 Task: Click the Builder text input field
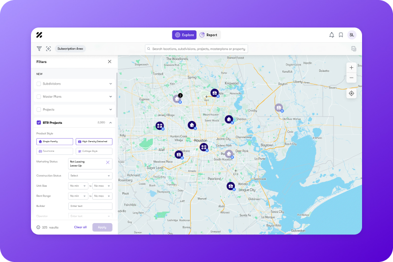[90, 206]
